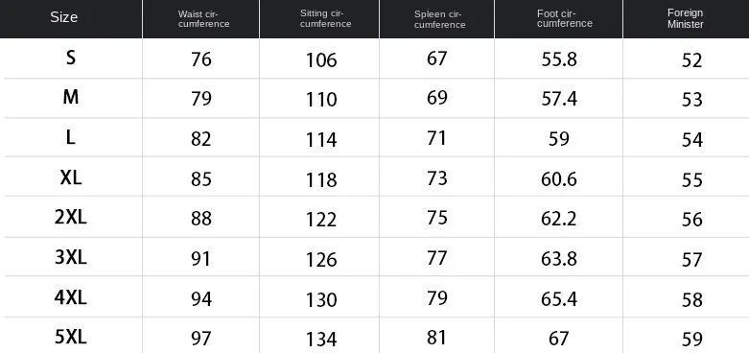Click the S size row label
This screenshot has height=353, width=749.
(x=71, y=59)
